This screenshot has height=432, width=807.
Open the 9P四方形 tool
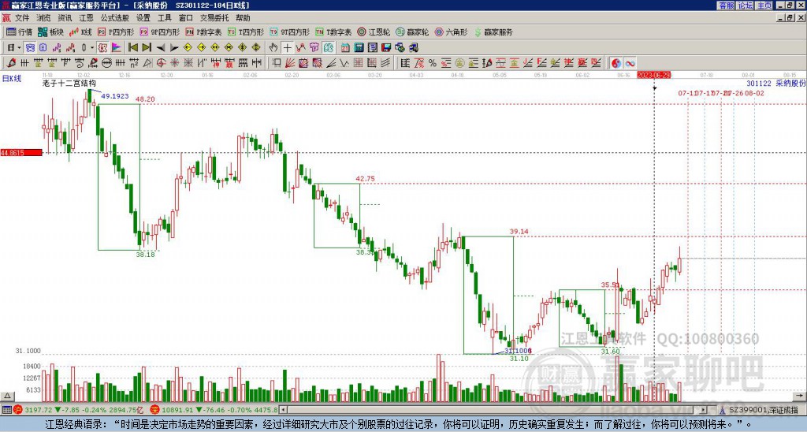tap(159, 32)
